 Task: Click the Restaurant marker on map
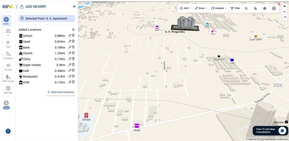219,56
